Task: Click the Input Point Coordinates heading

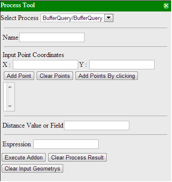Action: [x=33, y=55]
